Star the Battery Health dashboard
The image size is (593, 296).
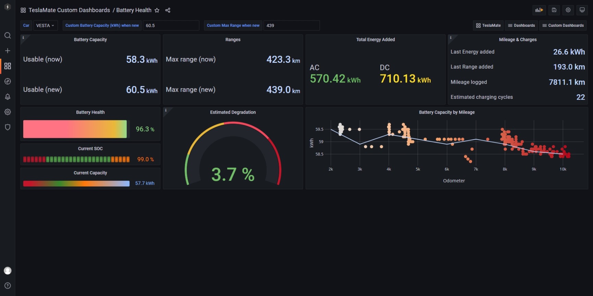[x=157, y=10]
